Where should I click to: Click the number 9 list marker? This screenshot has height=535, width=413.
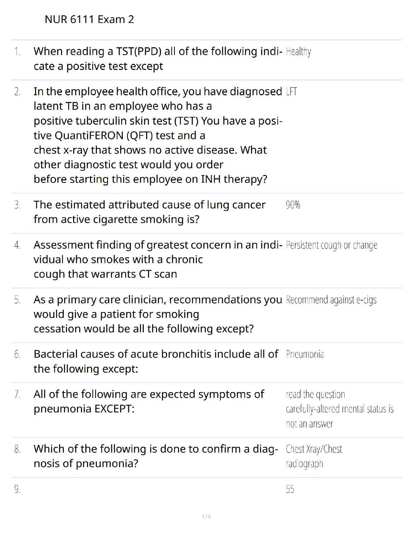[x=17, y=489]
